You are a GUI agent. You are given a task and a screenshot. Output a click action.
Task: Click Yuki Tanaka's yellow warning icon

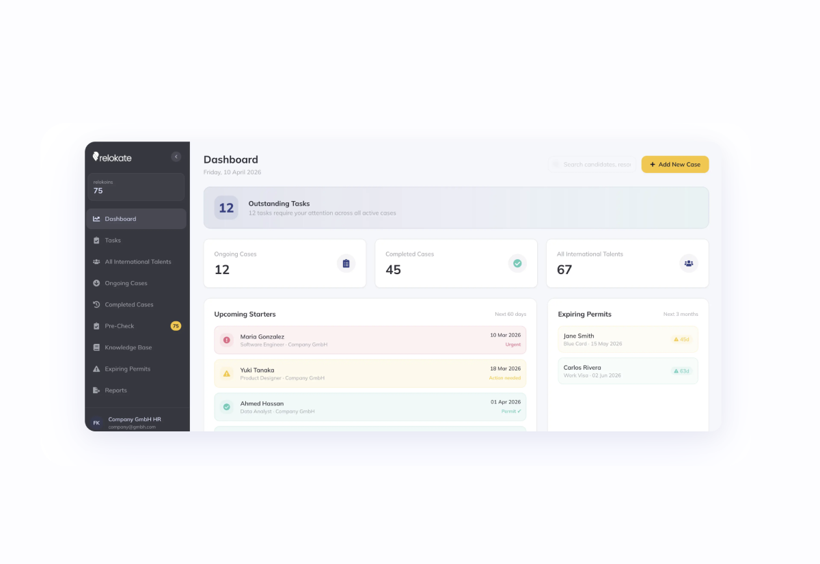pyautogui.click(x=227, y=373)
